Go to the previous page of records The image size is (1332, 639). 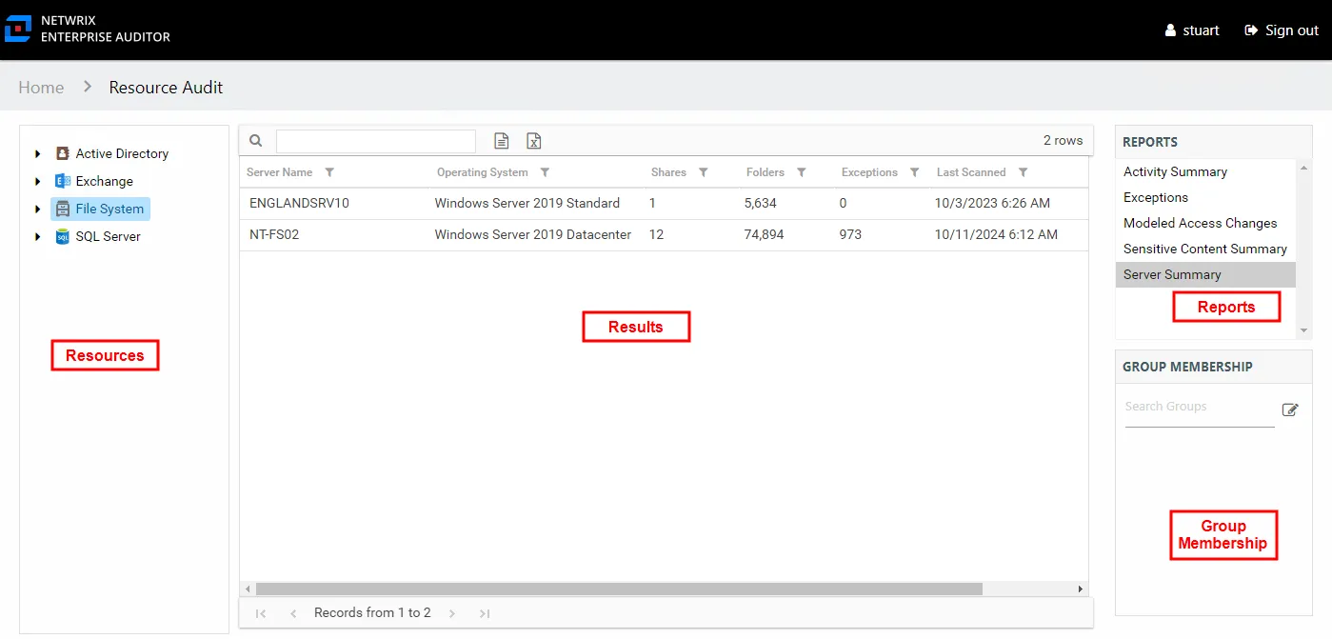click(x=293, y=613)
